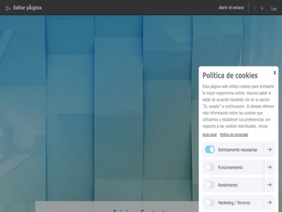
Task: Close the Política de cookies dialog
Action: pos(275,72)
